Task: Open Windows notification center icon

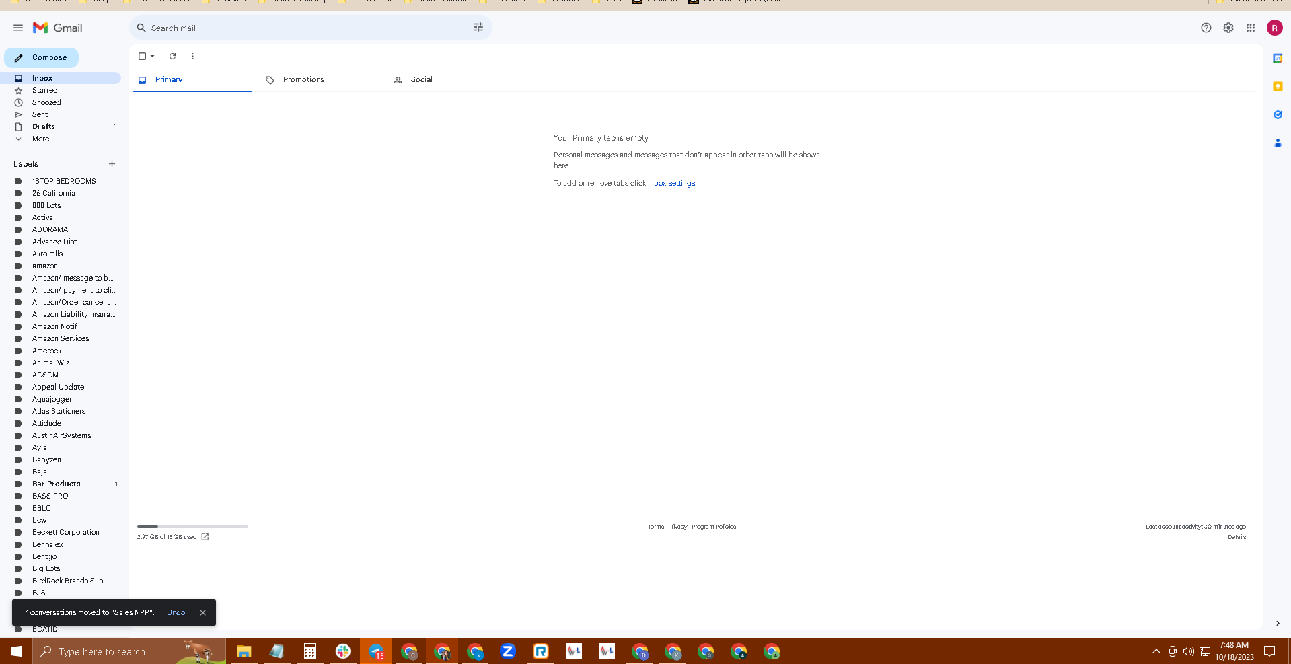Action: coord(1269,651)
